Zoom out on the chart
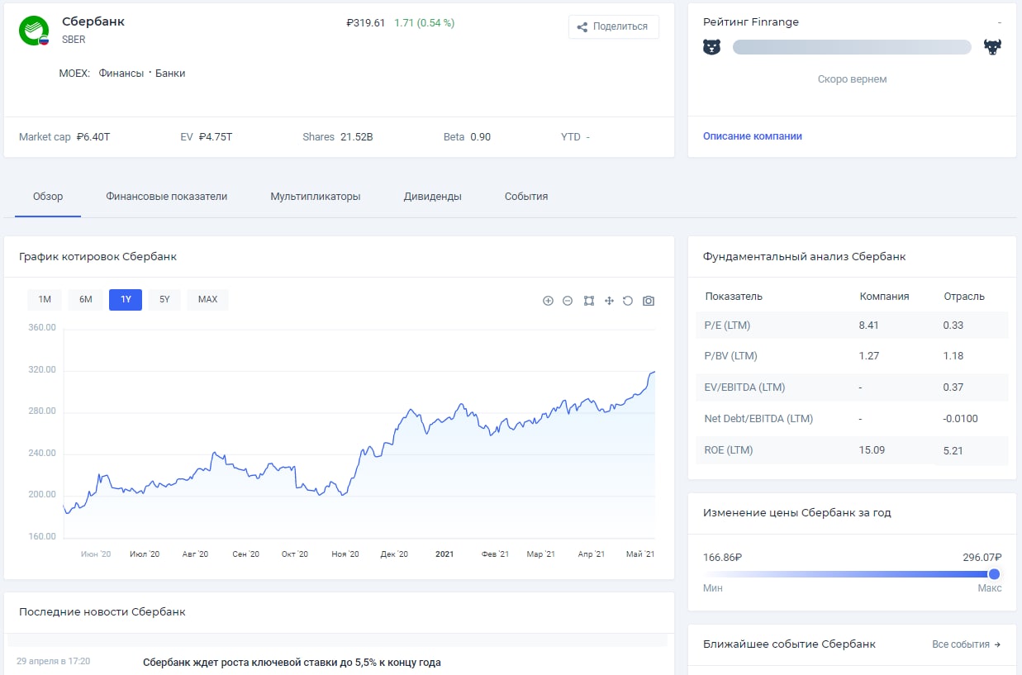The width and height of the screenshot is (1022, 675). click(568, 301)
